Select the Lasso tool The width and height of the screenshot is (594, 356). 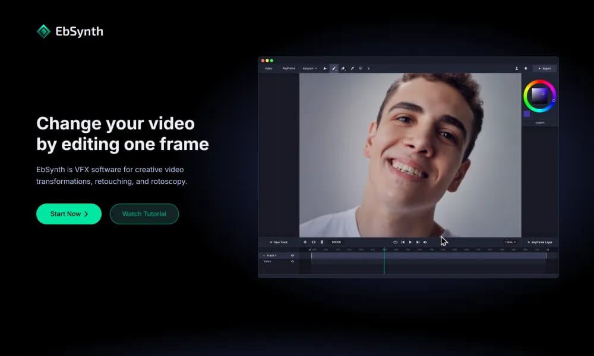(x=361, y=68)
